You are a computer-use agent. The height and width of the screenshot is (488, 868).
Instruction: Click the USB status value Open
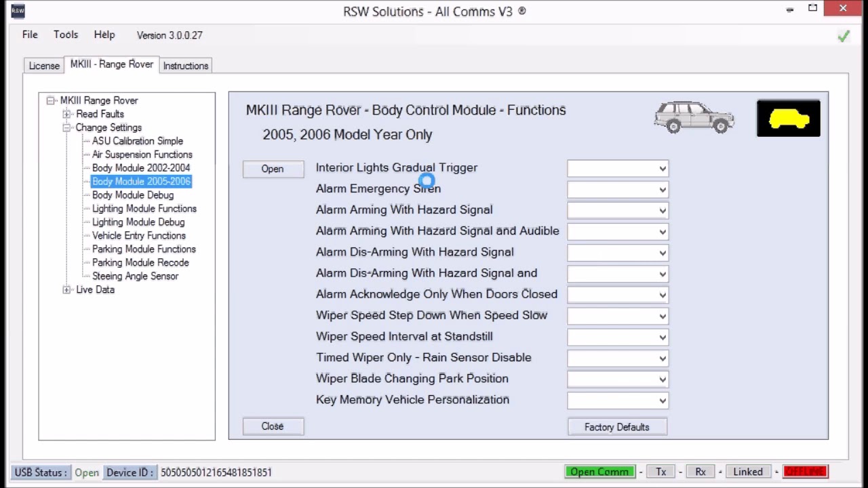(x=87, y=472)
